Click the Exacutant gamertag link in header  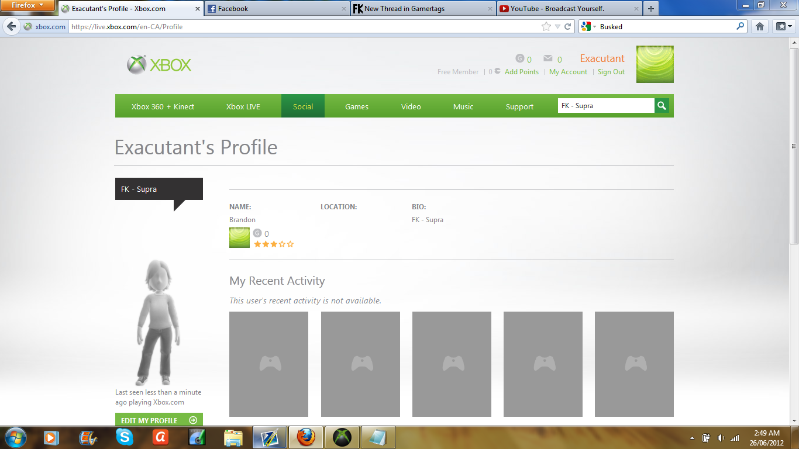602,58
